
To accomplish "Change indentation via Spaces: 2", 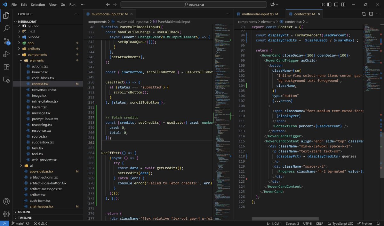I will click(x=292, y=223).
